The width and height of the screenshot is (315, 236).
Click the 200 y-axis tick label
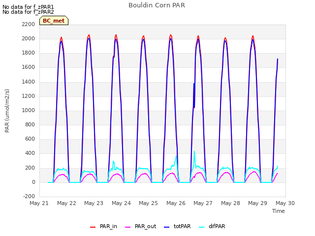[x=30, y=168]
